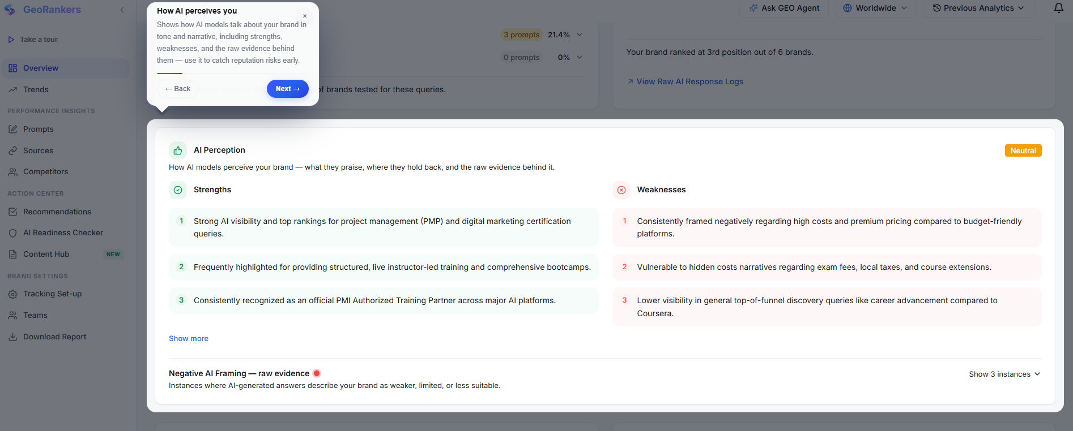
Task: Click the AI Perception thumbs-up icon
Action: (178, 150)
